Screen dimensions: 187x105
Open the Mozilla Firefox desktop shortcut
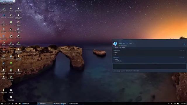4,44
